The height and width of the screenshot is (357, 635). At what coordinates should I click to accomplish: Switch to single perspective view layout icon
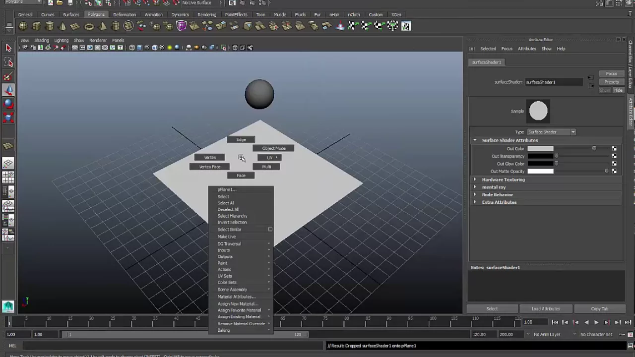pyautogui.click(x=8, y=164)
